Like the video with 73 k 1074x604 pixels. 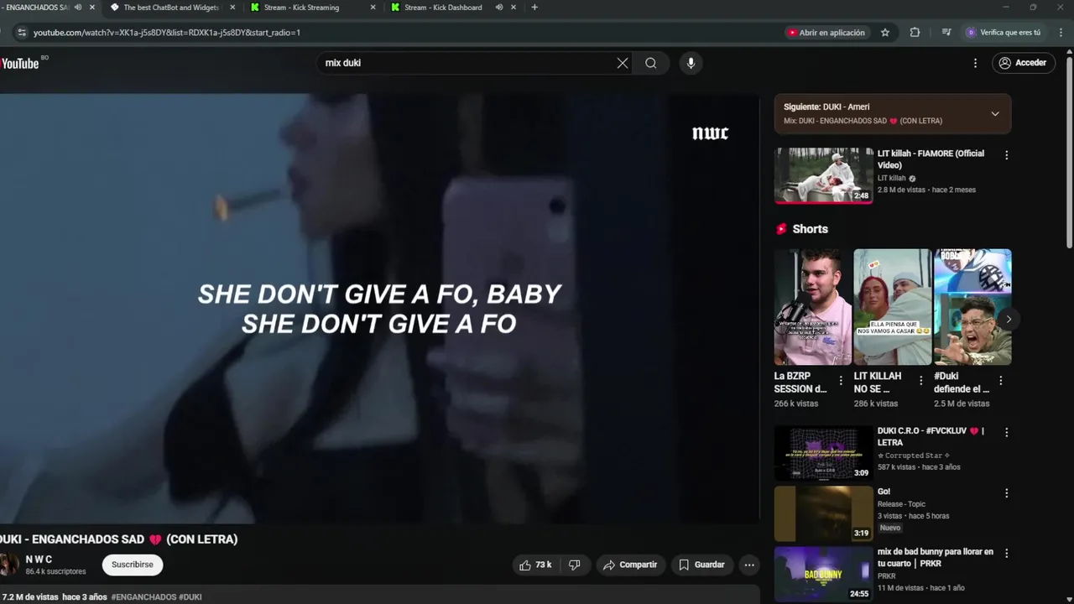pyautogui.click(x=535, y=565)
